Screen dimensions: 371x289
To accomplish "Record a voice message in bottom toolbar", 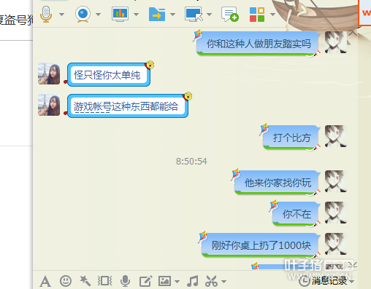I will coord(125,281).
